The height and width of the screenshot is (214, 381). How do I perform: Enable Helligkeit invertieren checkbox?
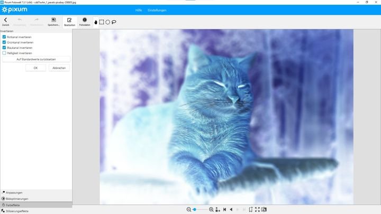tap(4, 53)
